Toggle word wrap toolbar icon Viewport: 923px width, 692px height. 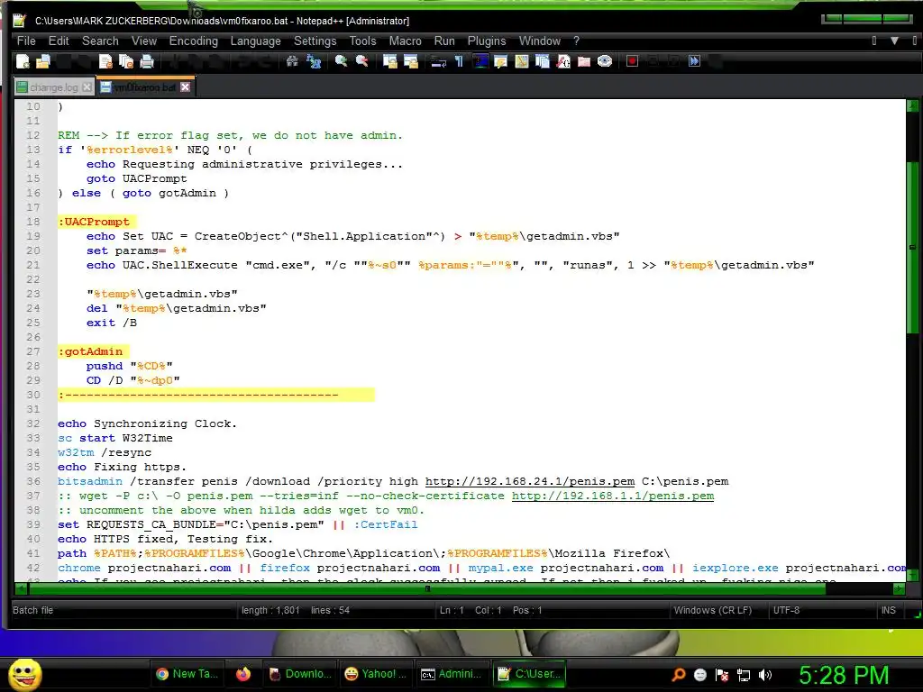click(439, 61)
